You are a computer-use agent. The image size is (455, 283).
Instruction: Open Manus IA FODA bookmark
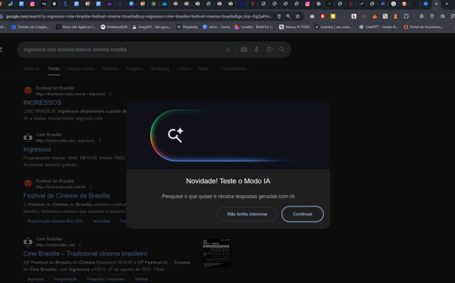pyautogui.click(x=295, y=27)
